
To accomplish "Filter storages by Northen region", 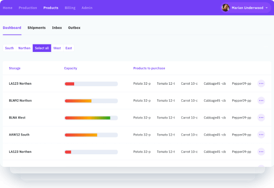I will 24,48.
